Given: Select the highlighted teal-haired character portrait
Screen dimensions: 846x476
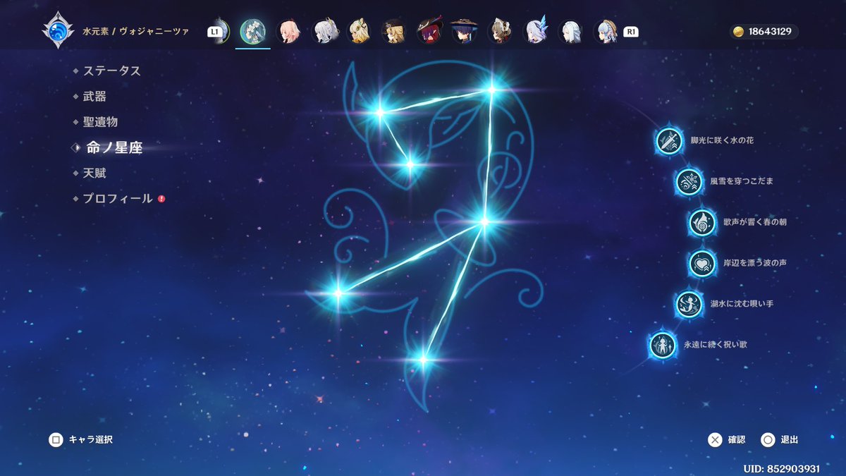Looking at the screenshot, I should coord(252,31).
